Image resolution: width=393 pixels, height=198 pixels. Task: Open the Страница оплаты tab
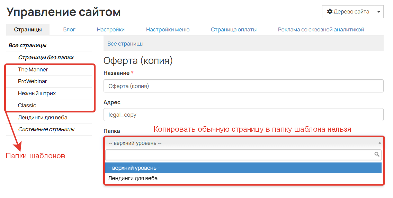tap(234, 29)
